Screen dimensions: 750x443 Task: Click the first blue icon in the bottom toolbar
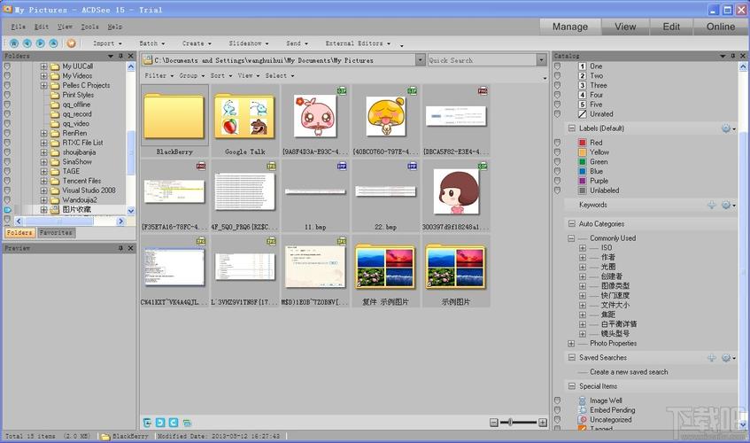click(x=147, y=423)
